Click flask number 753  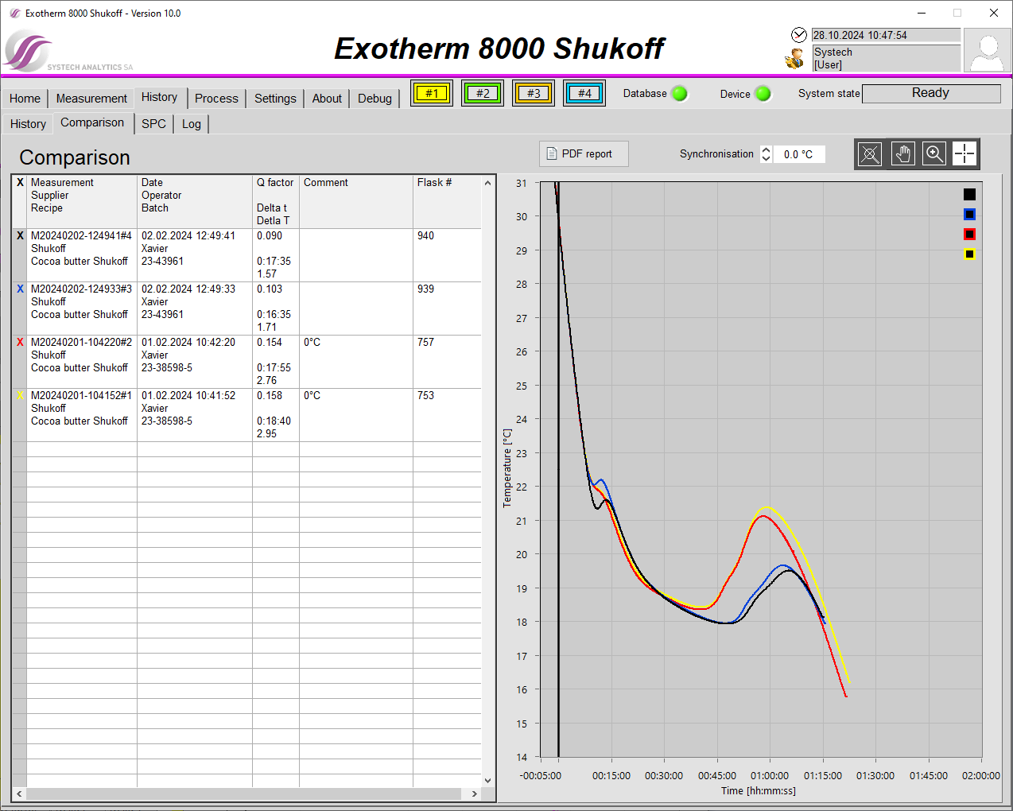pyautogui.click(x=426, y=396)
